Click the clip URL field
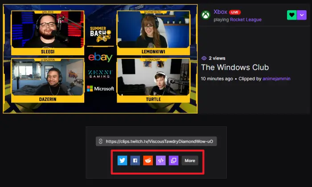Screen dimensions: 312x187 coord(156,141)
